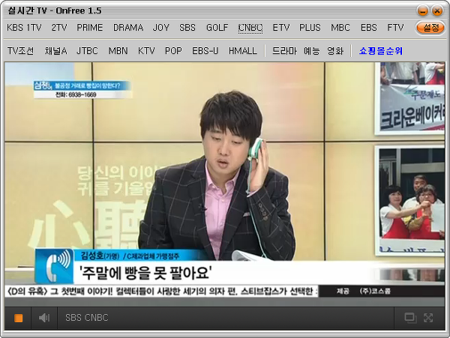The image size is (450, 338).
Task: Select the 2TV channel
Action: tap(59, 28)
